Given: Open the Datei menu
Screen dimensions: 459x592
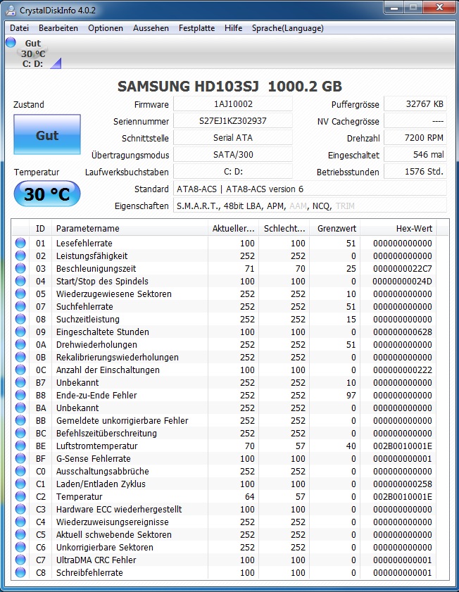Looking at the screenshot, I should [19, 28].
